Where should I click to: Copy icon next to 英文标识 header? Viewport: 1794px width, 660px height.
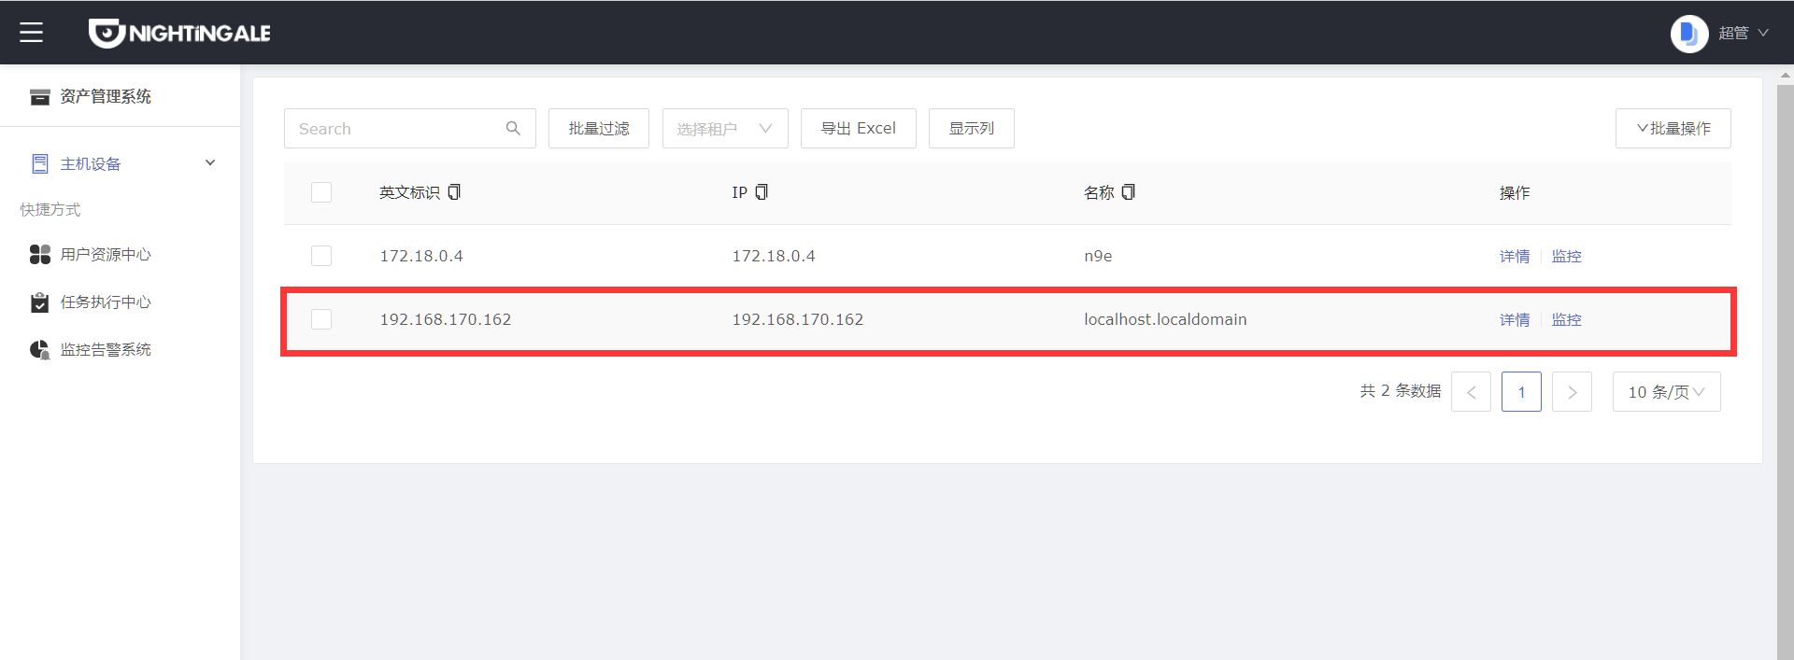click(454, 192)
